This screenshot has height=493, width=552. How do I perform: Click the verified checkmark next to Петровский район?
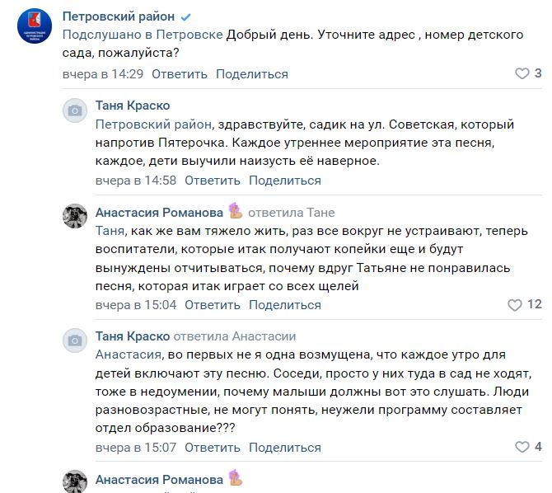click(x=185, y=17)
